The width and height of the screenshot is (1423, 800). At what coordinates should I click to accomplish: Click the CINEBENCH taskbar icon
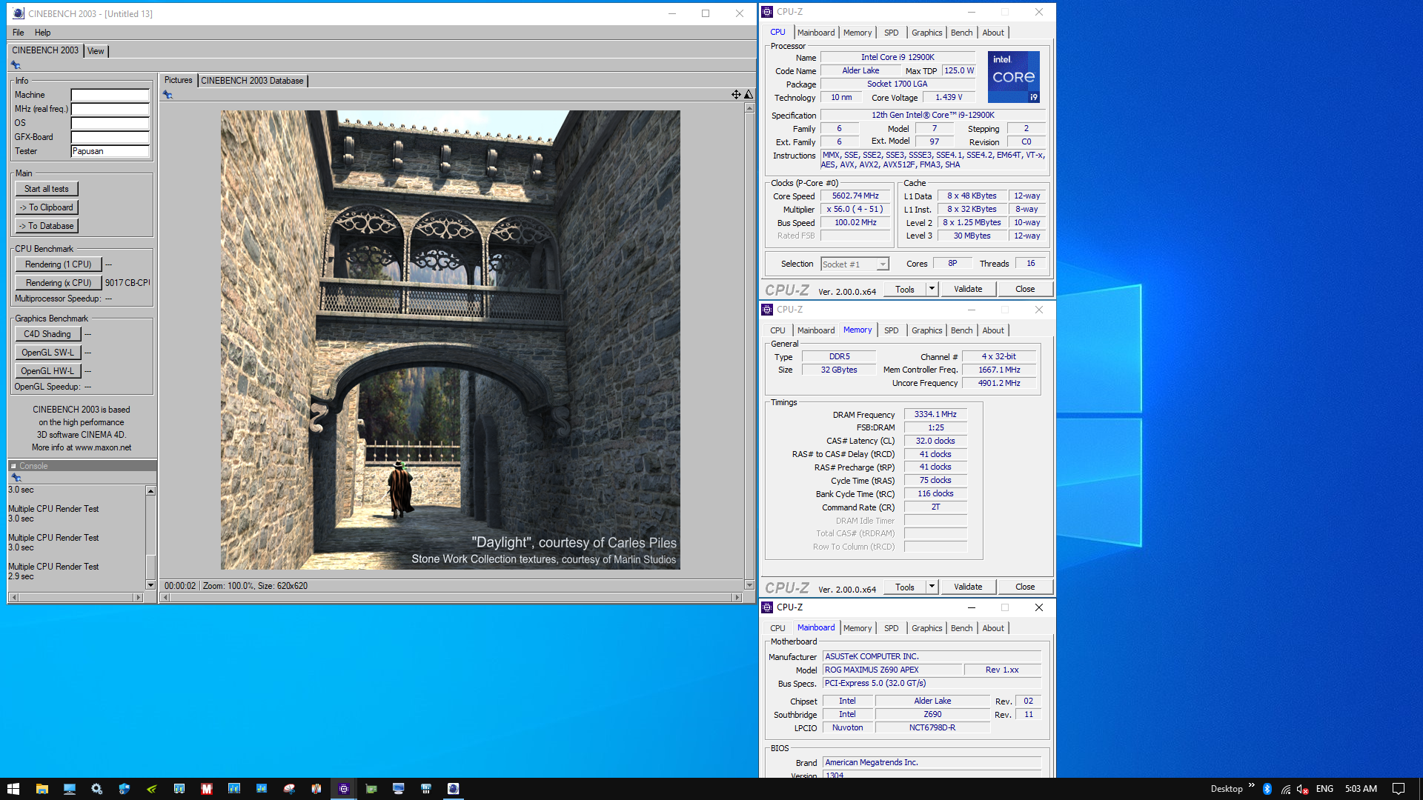[453, 789]
